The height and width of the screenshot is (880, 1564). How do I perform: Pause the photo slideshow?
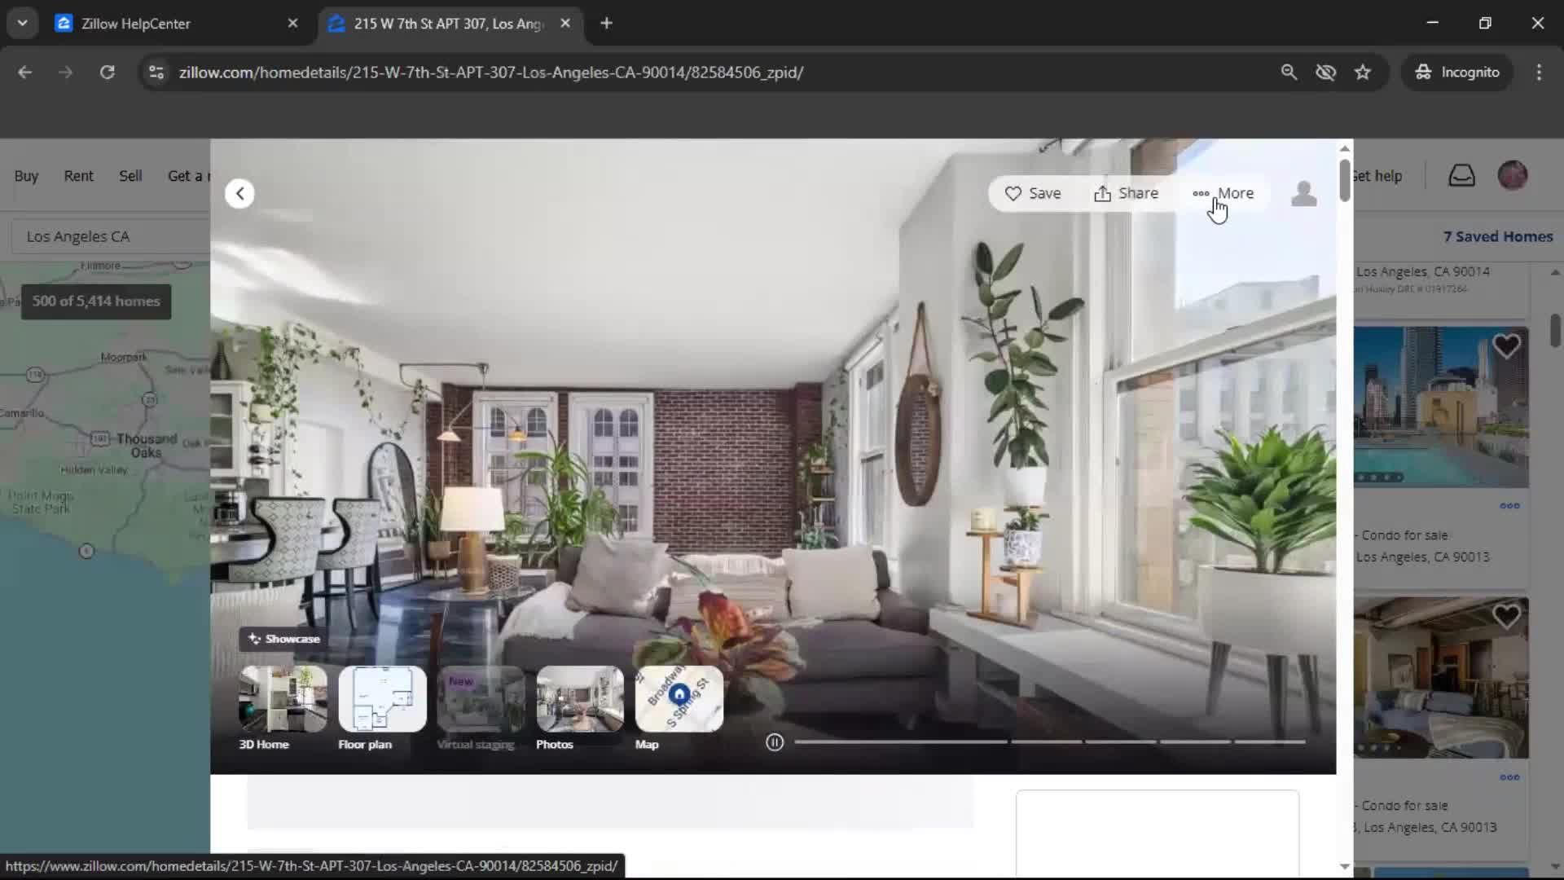click(x=774, y=741)
